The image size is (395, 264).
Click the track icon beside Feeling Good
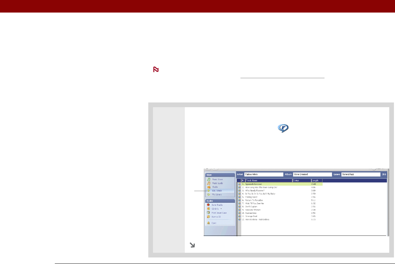pyautogui.click(x=239, y=197)
